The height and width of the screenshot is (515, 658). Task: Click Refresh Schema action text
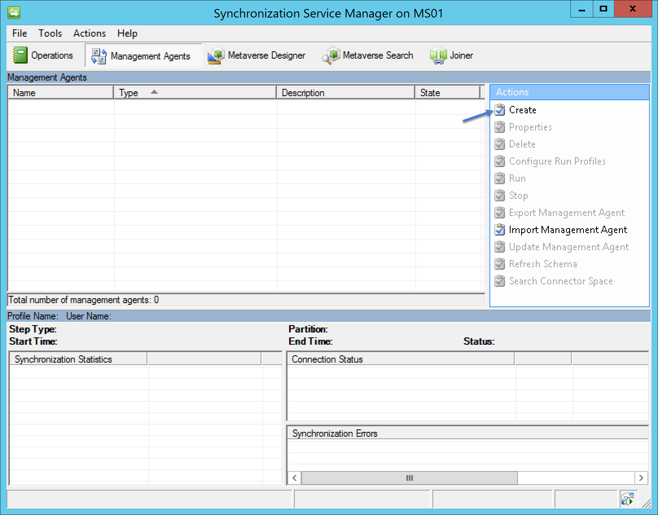(x=543, y=264)
